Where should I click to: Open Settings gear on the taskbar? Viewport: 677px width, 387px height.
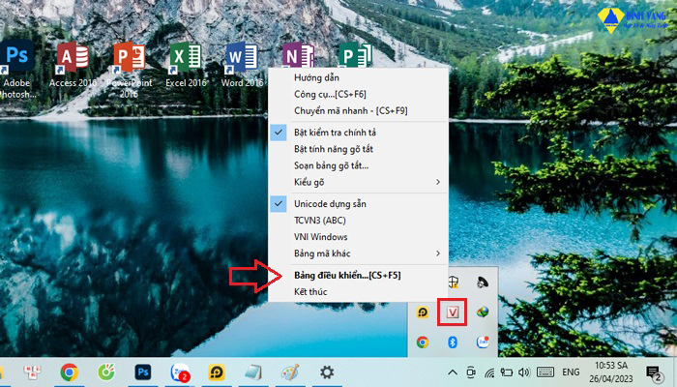click(327, 372)
